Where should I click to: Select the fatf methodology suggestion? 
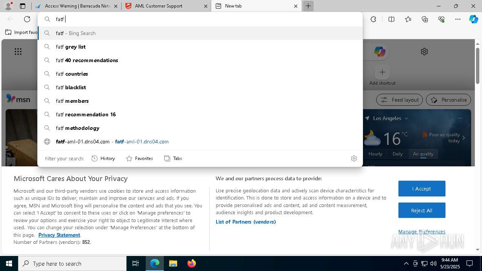pyautogui.click(x=200, y=128)
